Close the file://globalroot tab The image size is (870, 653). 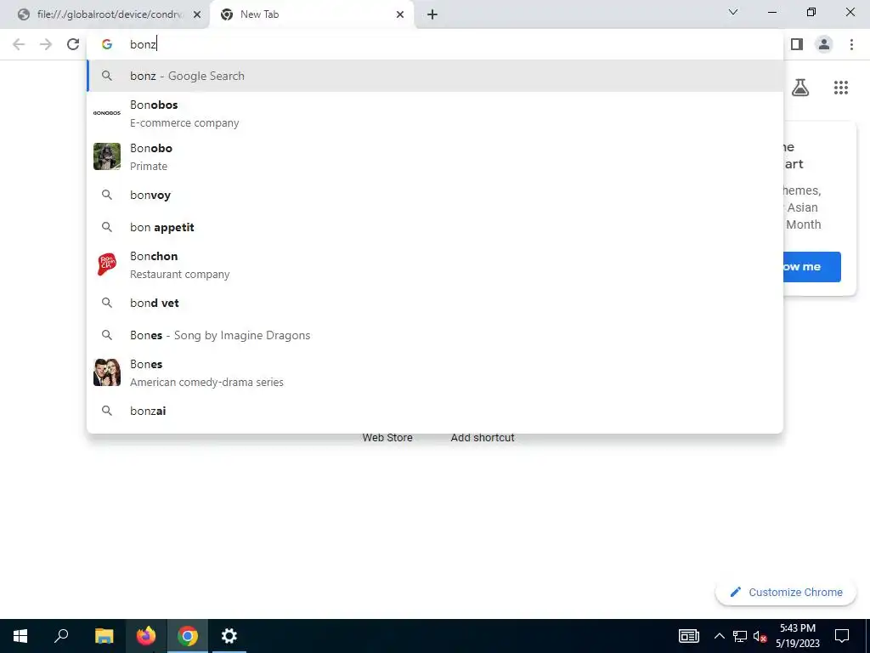pyautogui.click(x=196, y=14)
